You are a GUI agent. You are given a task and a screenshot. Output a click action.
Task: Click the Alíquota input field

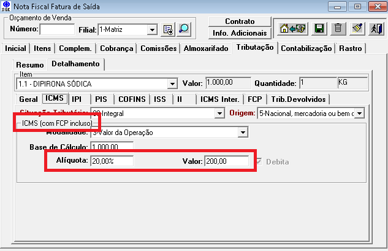pos(112,161)
